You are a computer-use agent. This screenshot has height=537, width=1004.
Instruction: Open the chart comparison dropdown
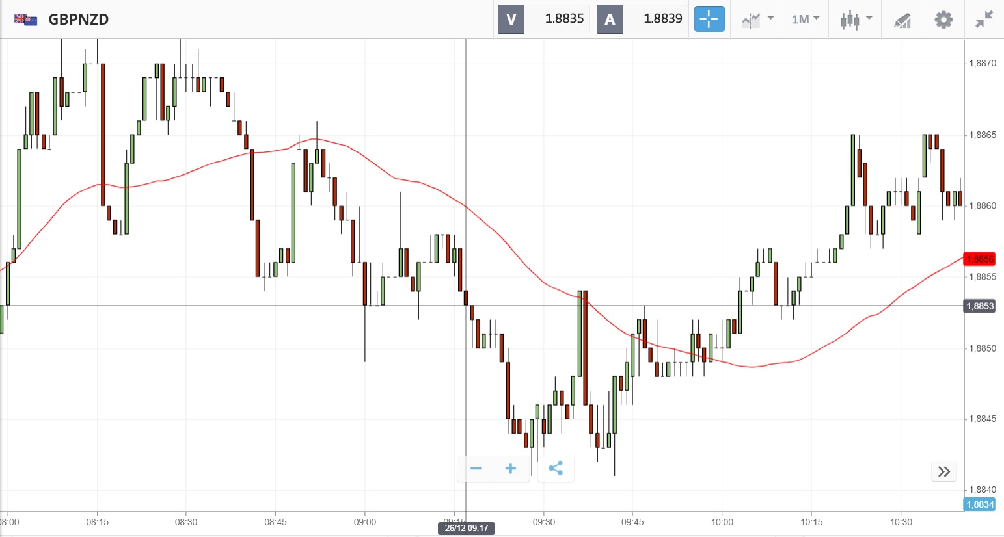[758, 20]
